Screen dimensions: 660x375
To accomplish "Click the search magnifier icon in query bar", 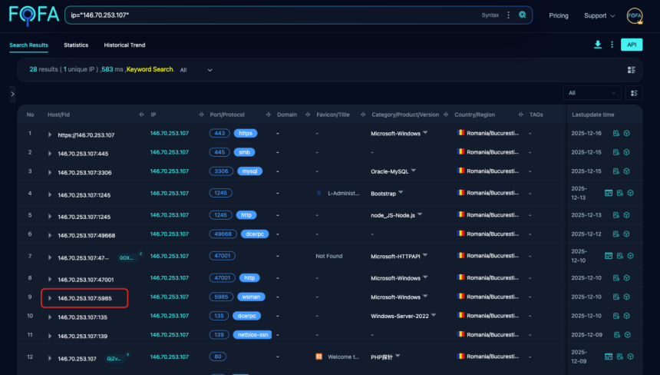I will coord(523,15).
